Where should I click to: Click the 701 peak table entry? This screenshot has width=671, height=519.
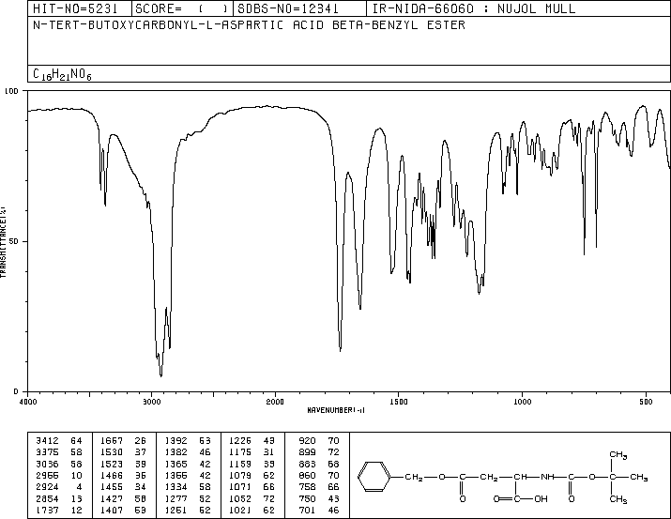(x=319, y=510)
